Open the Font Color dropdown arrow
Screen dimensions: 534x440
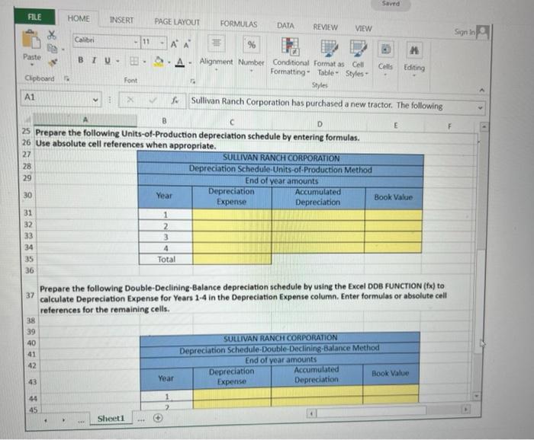click(190, 63)
